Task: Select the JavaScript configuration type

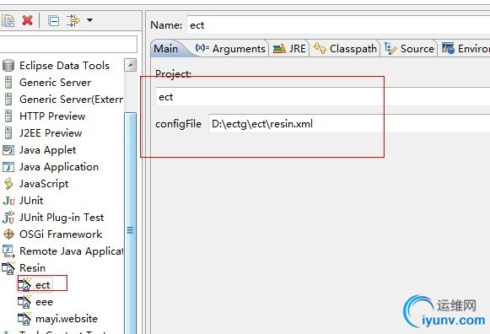Action: 44,184
